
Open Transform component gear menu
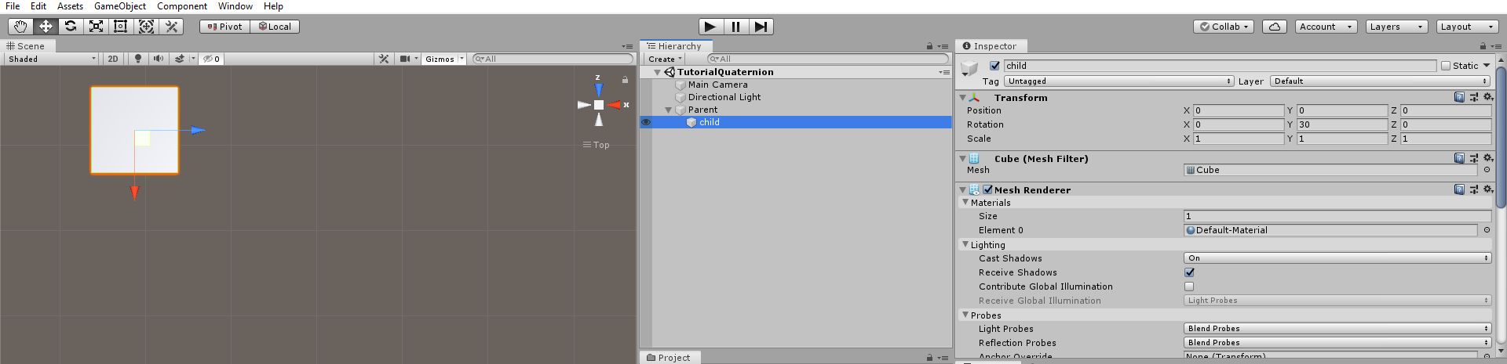point(1487,97)
